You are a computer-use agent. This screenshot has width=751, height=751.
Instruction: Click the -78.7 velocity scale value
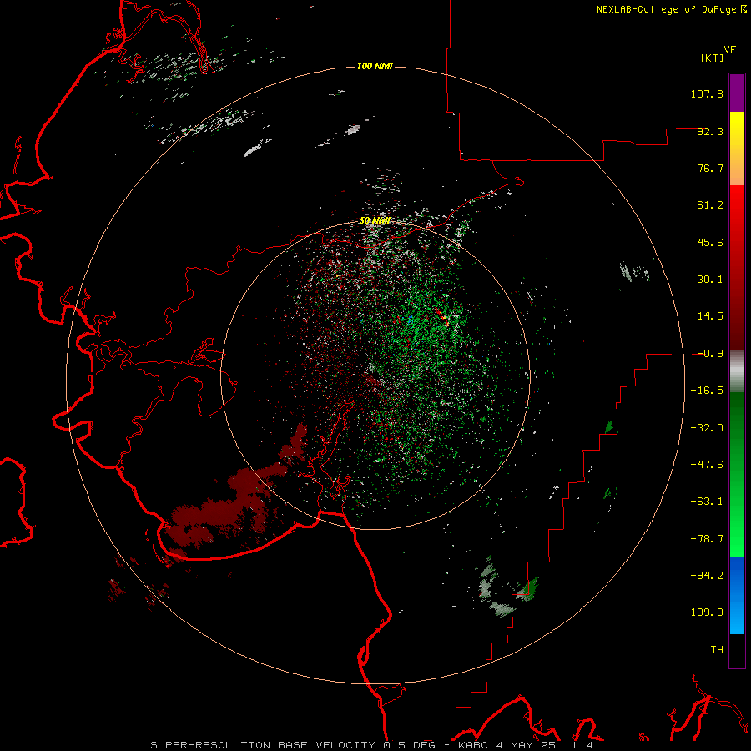(707, 539)
